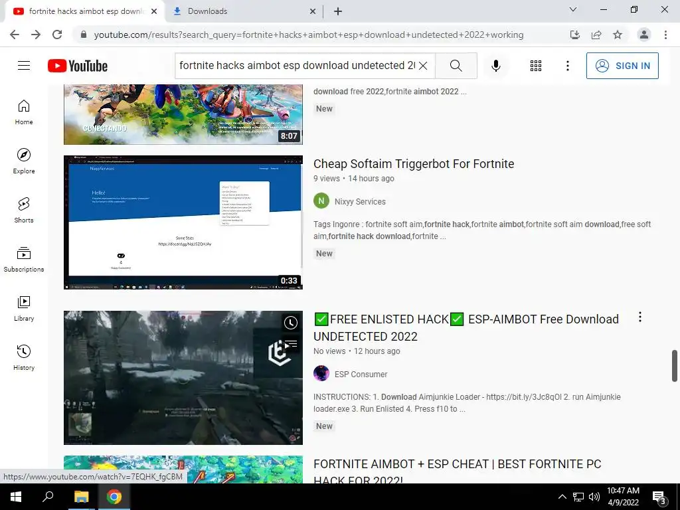This screenshot has width=680, height=510.
Task: Clear the search query with the X
Action: coord(423,66)
